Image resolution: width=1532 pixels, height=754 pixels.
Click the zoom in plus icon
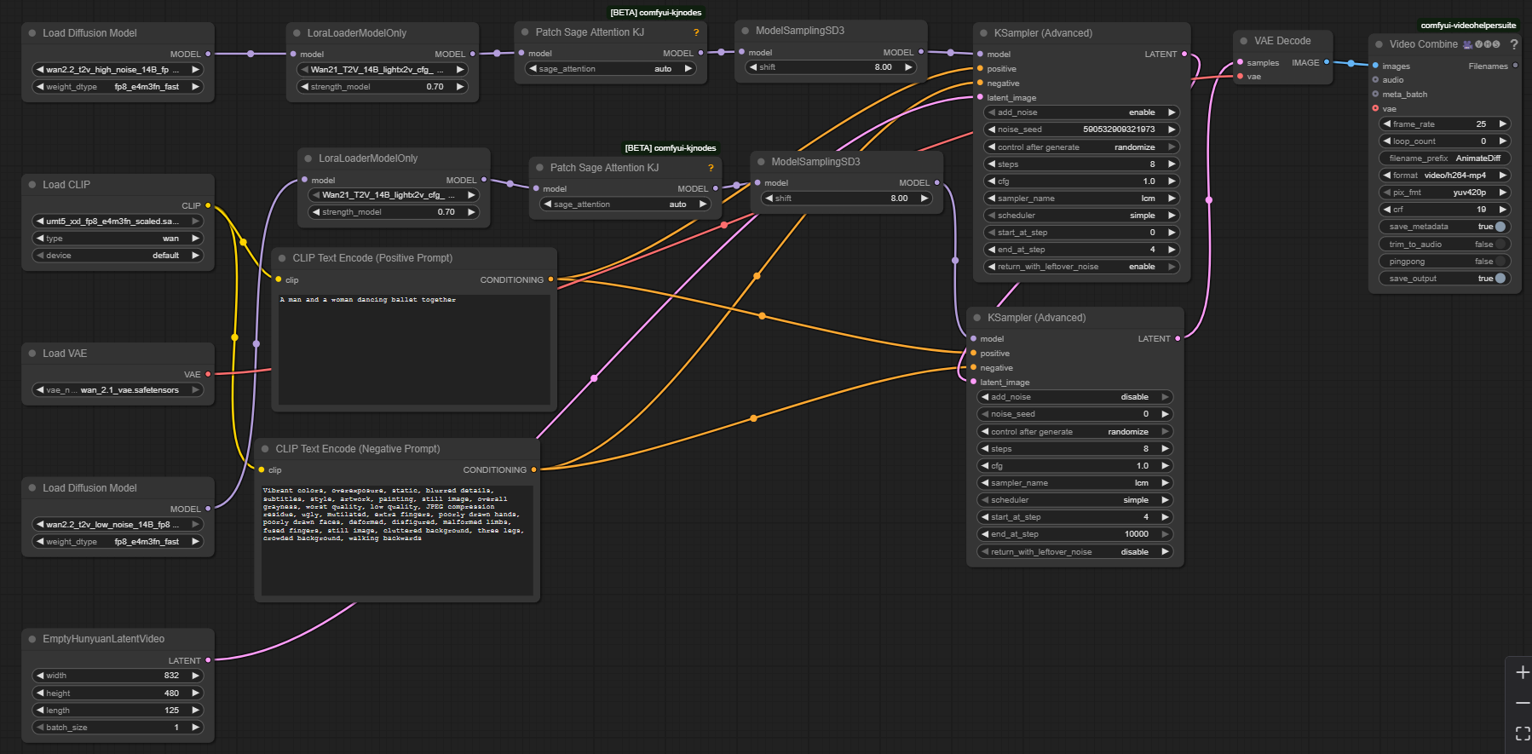1522,672
